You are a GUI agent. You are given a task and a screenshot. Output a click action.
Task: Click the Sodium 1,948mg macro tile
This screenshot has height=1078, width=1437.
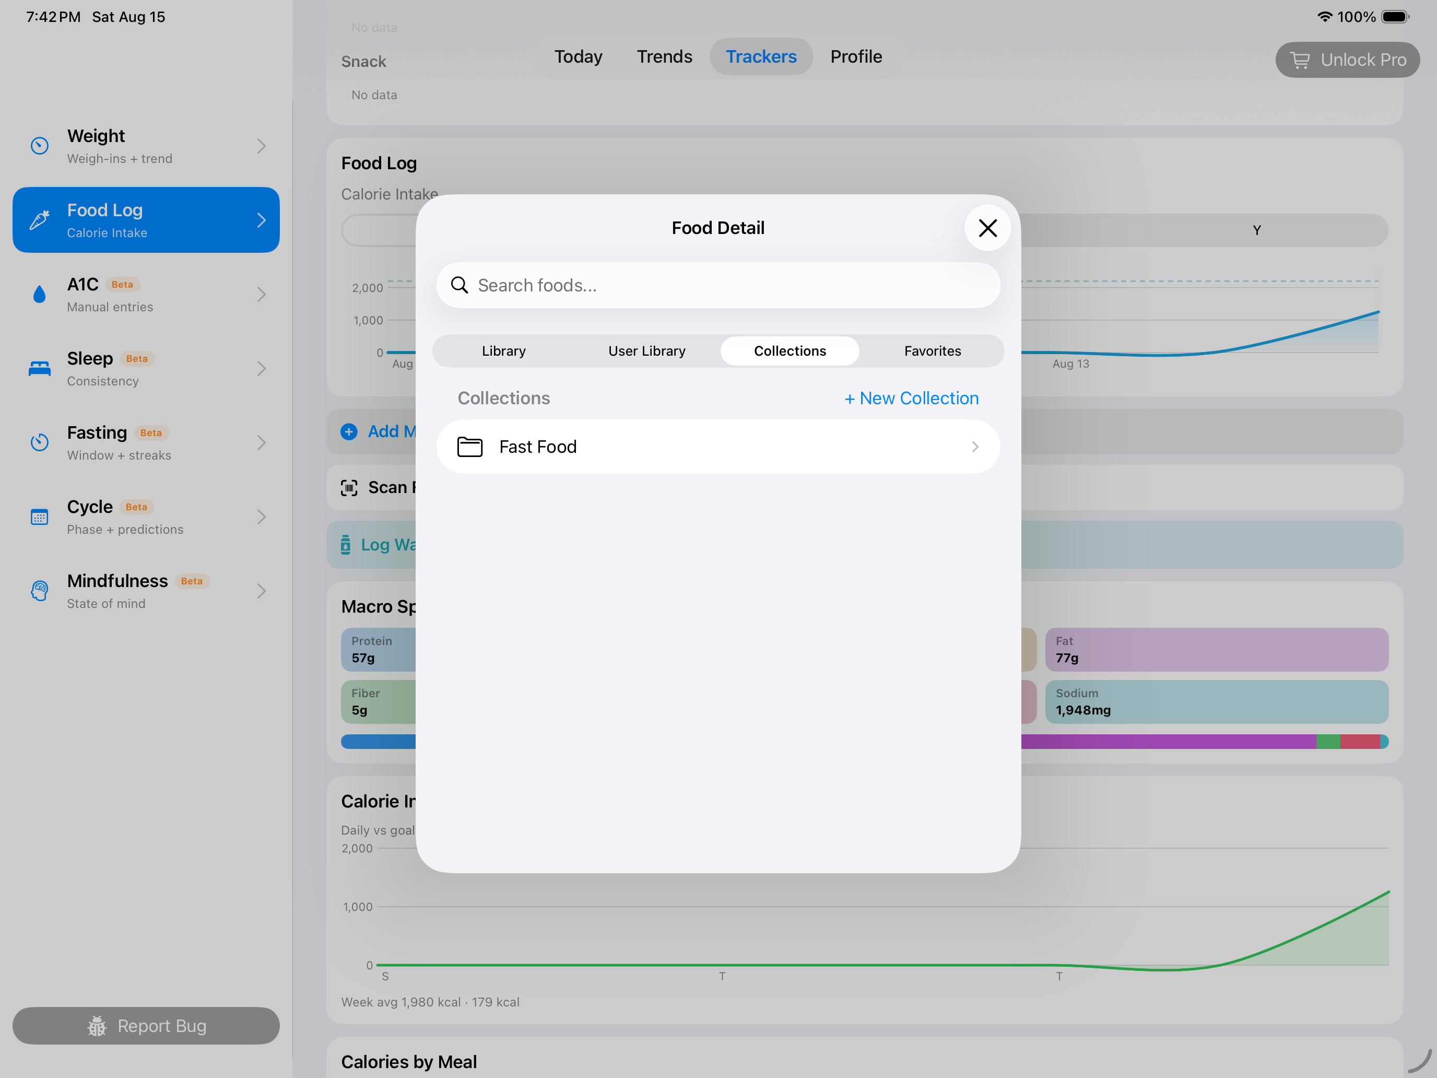(1217, 702)
